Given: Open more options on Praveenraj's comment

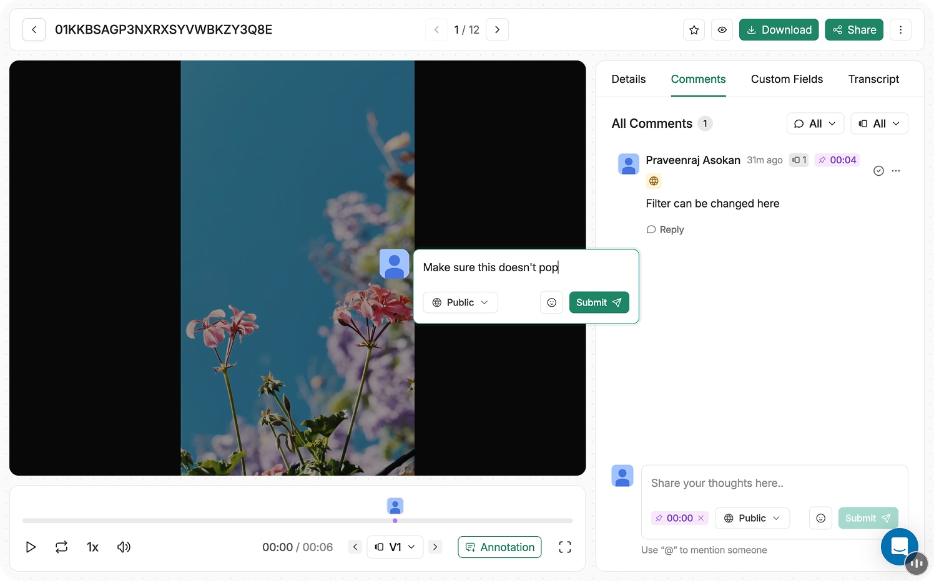Looking at the screenshot, I should click(x=896, y=171).
